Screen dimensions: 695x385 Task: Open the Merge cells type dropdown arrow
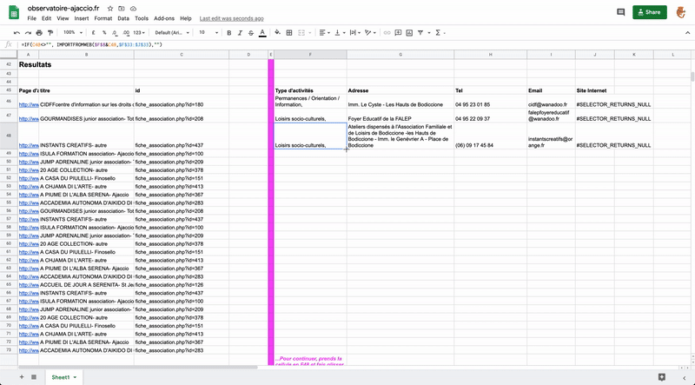tap(309, 33)
